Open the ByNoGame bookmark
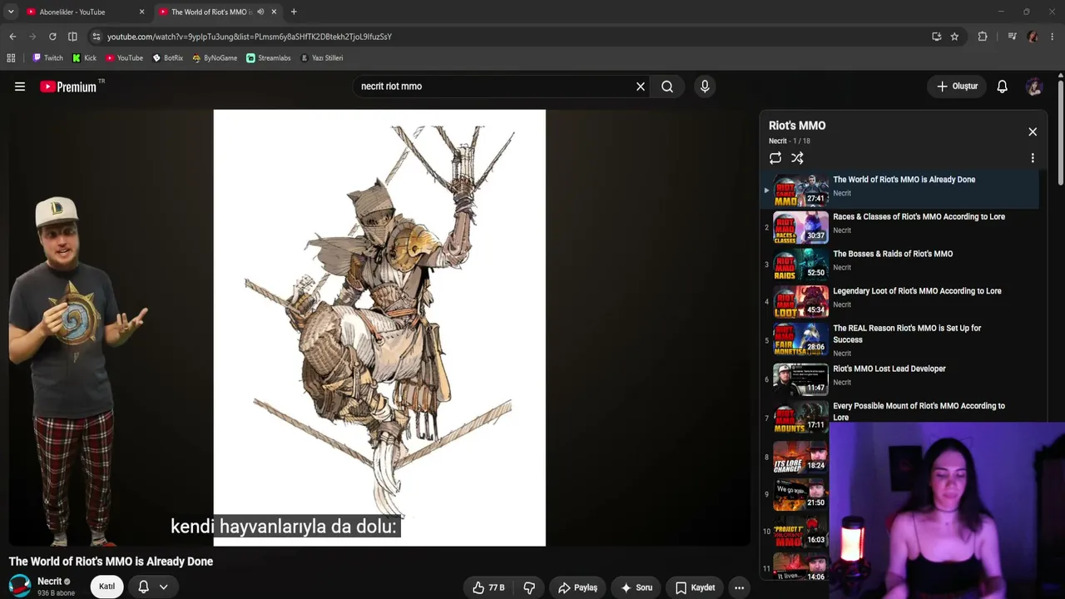 (215, 58)
